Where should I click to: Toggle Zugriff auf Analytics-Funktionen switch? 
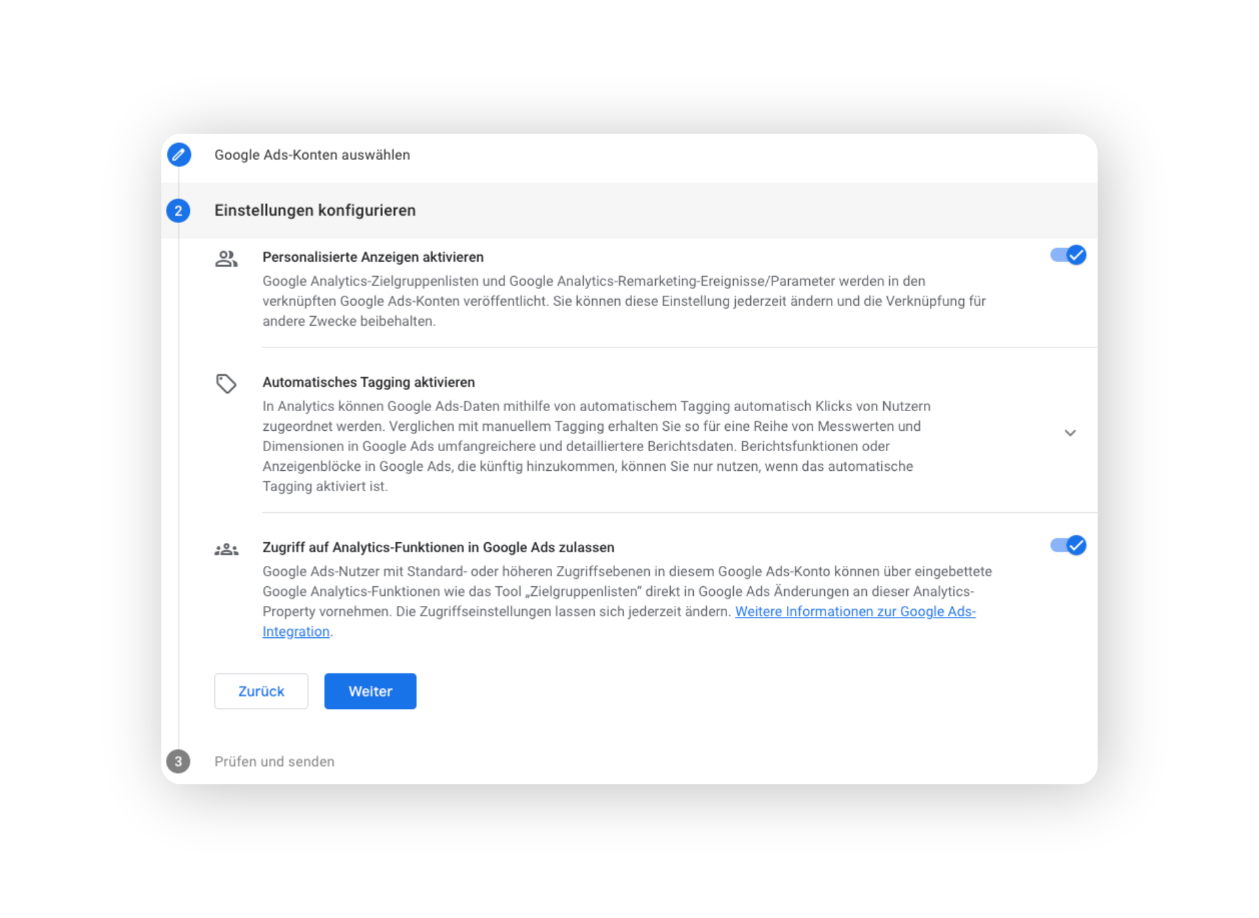pyautogui.click(x=1068, y=545)
